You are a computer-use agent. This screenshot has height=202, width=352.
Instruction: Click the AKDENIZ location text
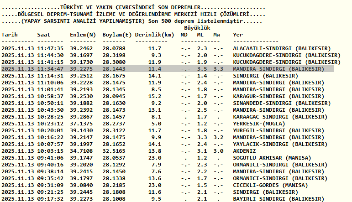click(244, 151)
